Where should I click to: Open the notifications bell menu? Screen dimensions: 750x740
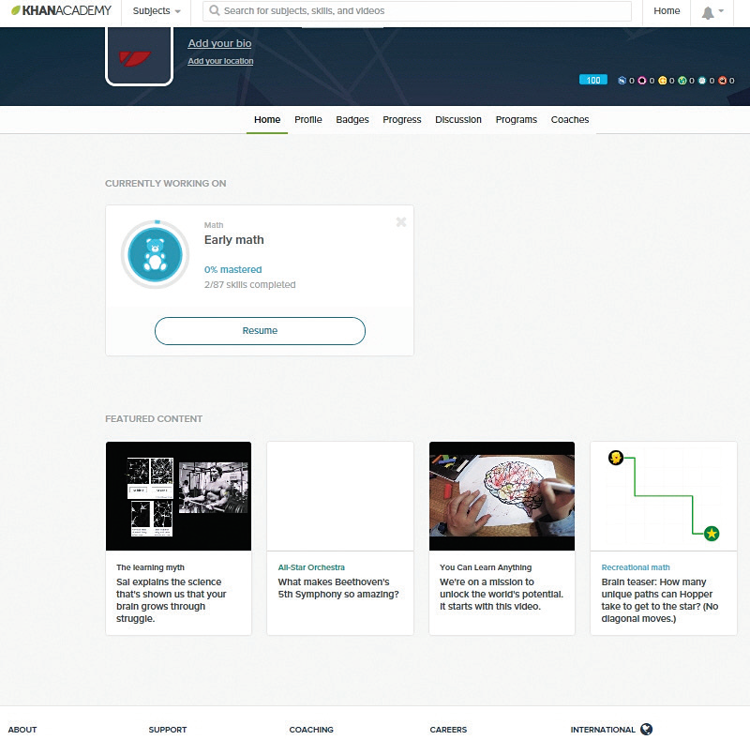coord(708,12)
